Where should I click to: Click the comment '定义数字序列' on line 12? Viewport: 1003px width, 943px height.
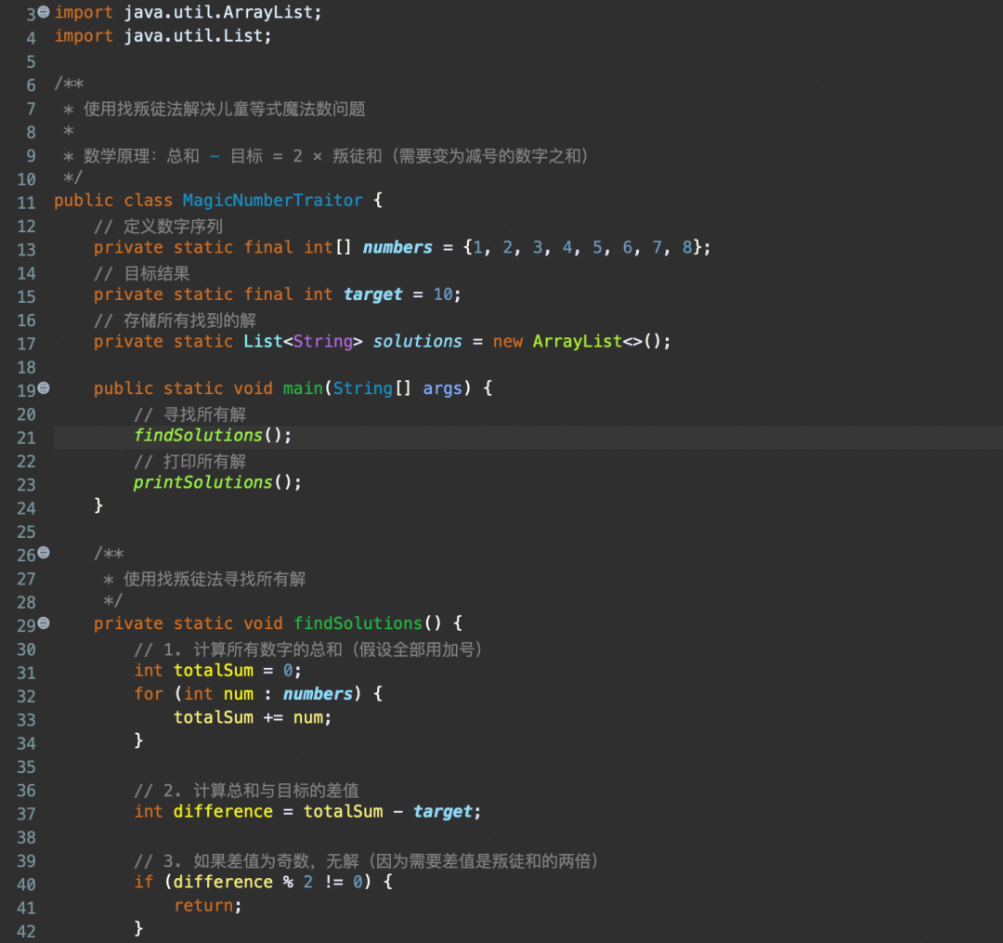click(x=174, y=227)
